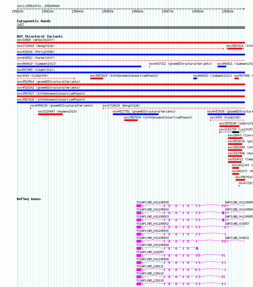Open esv3587627 1000Genomes variant label

pos(51,93)
